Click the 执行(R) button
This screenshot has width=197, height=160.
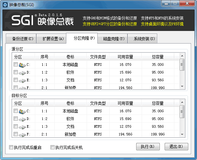tap(148, 146)
